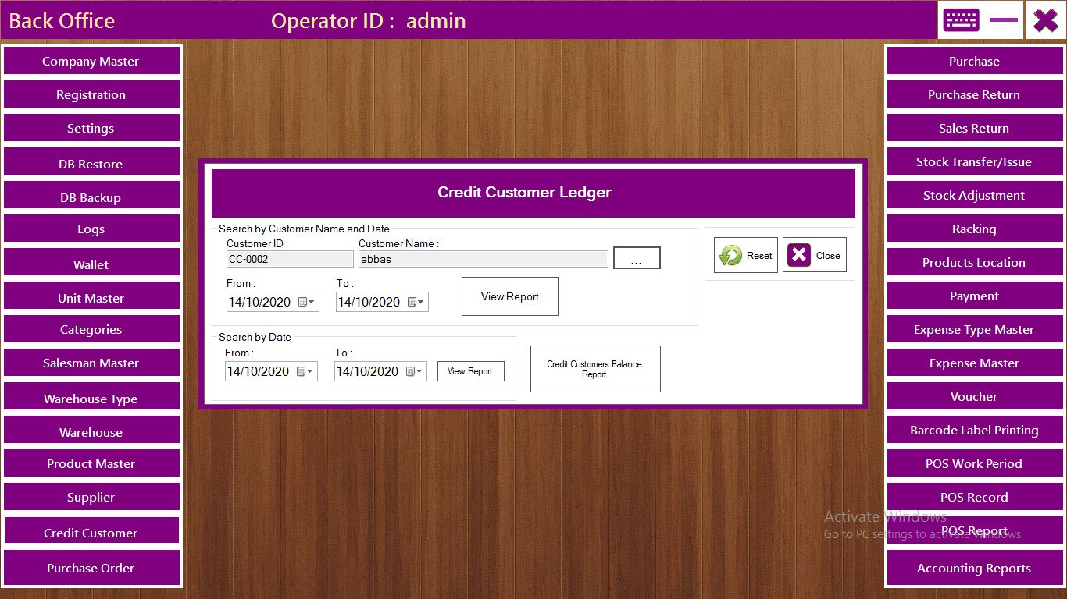This screenshot has width=1067, height=599.
Task: Click the Reset button in the ledger
Action: [x=745, y=255]
